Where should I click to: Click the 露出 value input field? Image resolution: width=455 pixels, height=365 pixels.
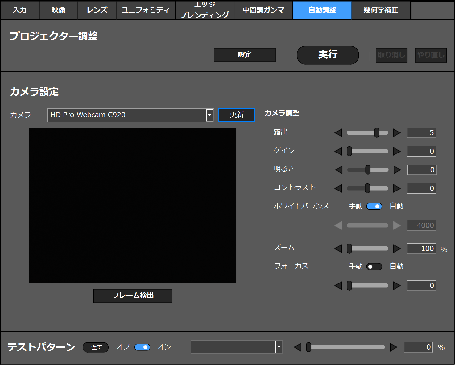point(421,133)
